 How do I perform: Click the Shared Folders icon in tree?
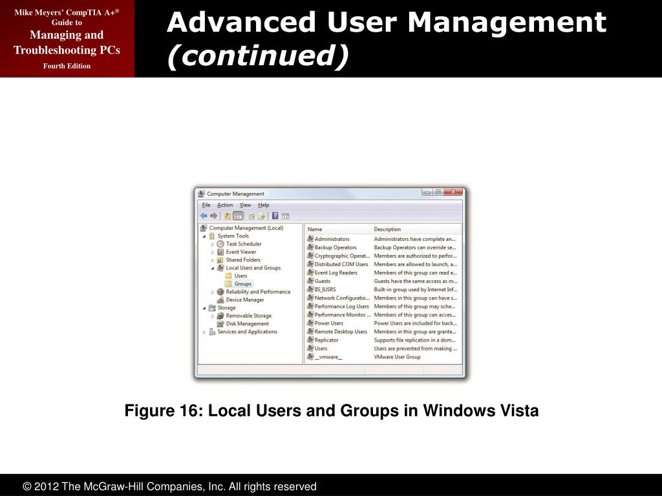tap(220, 260)
